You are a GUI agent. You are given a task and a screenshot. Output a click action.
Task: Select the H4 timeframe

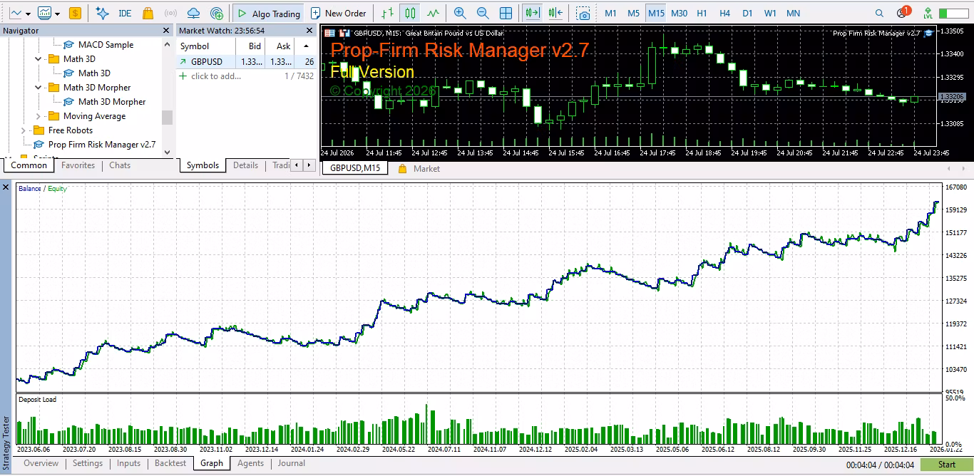(725, 13)
